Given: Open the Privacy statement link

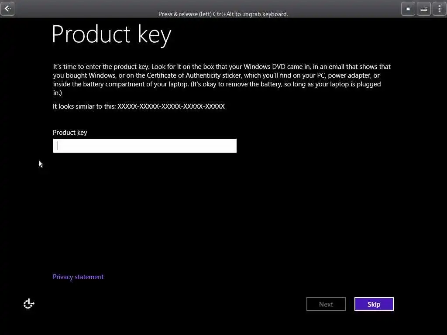Looking at the screenshot, I should pos(79,277).
